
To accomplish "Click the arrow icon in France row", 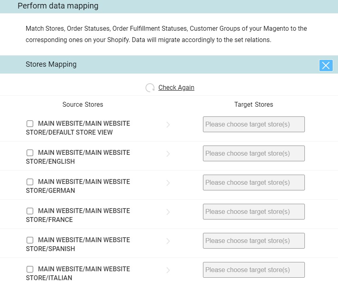I will (168, 212).
